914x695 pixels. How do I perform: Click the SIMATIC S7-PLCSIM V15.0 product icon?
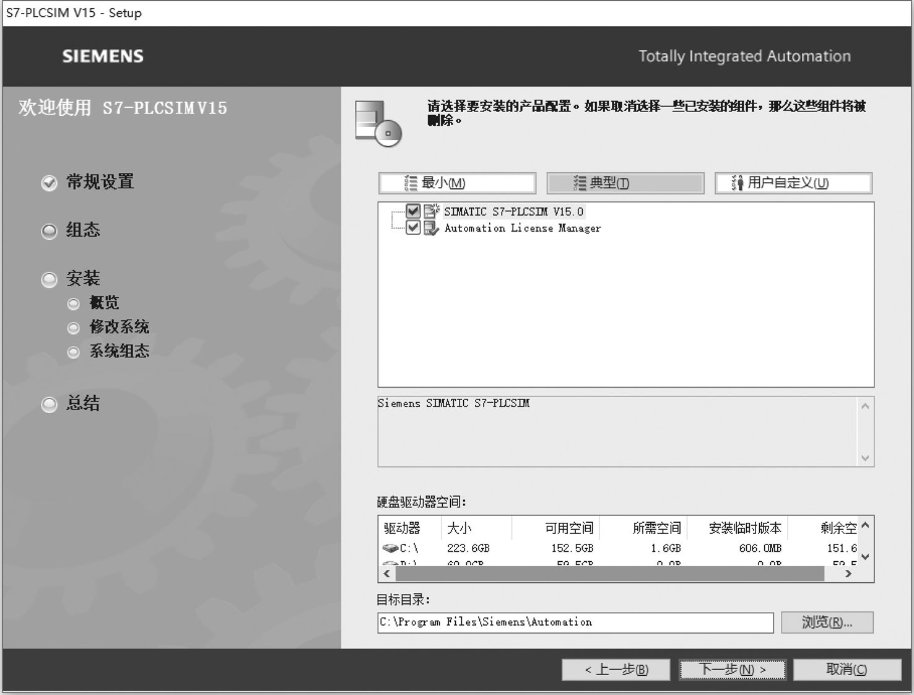(431, 211)
